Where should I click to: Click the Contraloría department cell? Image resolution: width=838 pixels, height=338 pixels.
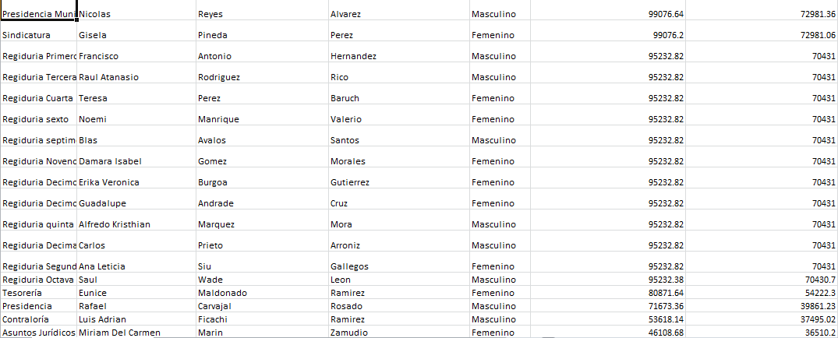click(x=39, y=320)
